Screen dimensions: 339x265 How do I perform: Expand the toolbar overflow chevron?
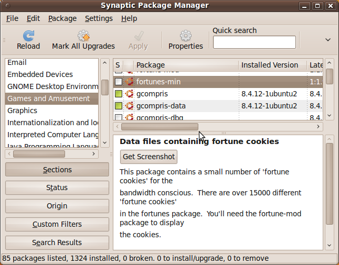(x=328, y=40)
